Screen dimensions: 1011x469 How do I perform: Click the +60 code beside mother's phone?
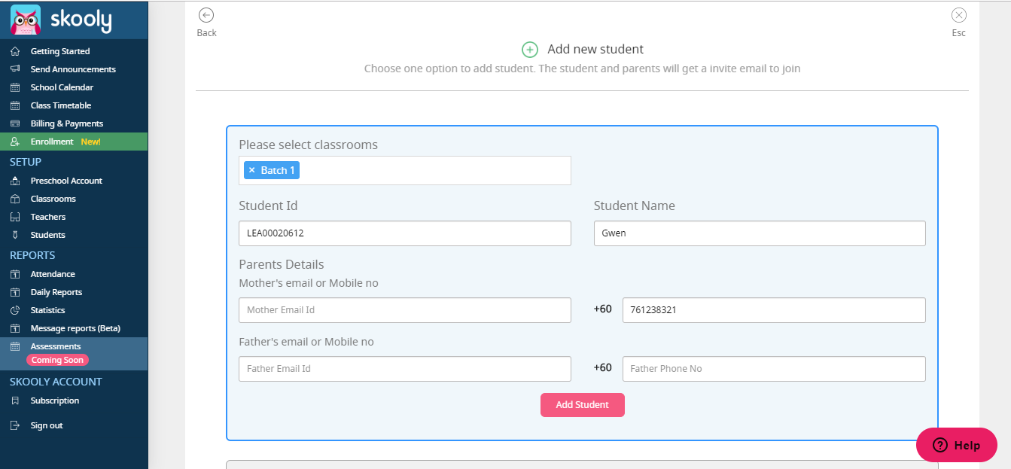click(603, 309)
